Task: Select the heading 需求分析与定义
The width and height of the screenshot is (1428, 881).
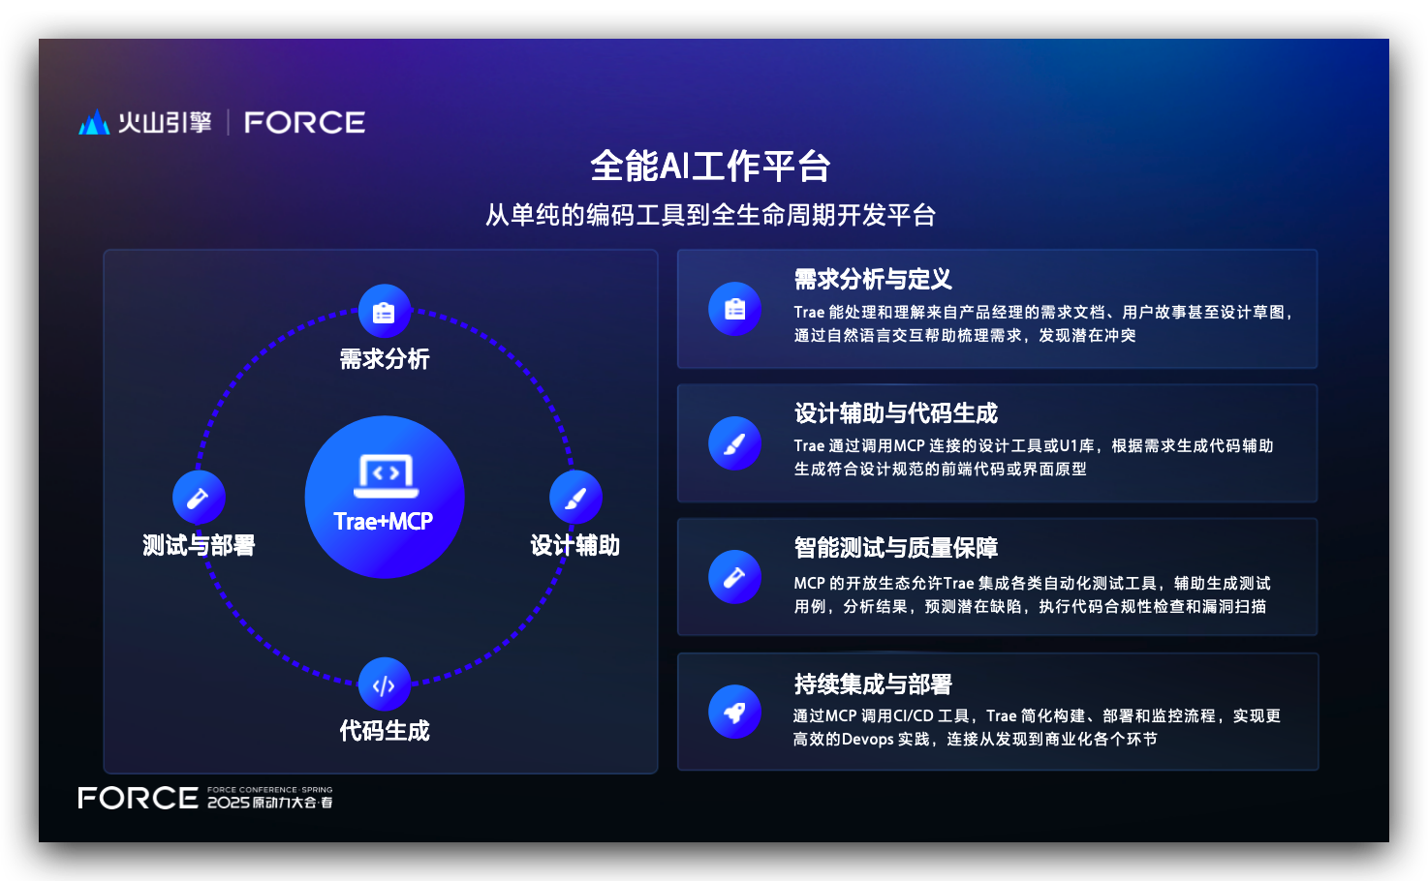Action: click(873, 280)
